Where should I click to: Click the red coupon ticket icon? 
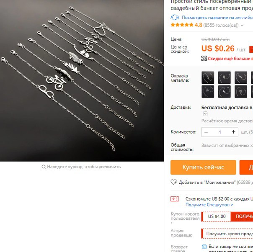coord(175,199)
